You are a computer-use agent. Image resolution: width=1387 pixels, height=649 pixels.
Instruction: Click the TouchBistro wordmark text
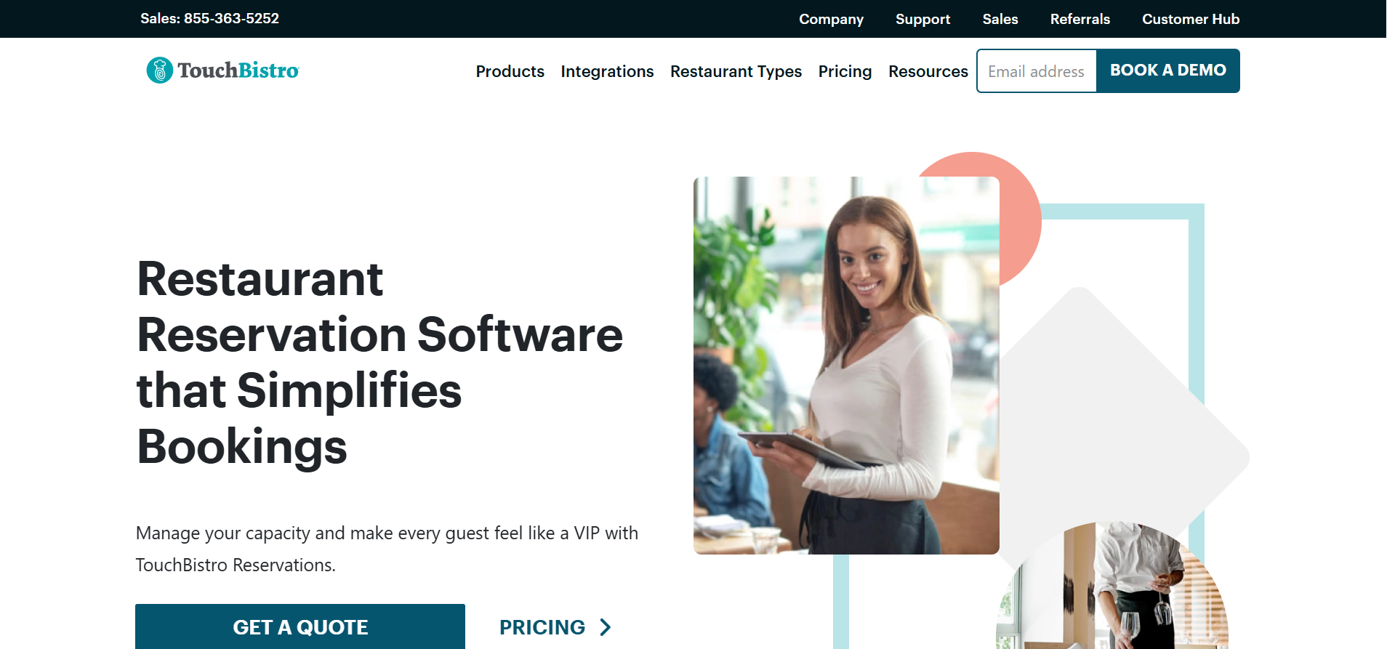click(238, 70)
